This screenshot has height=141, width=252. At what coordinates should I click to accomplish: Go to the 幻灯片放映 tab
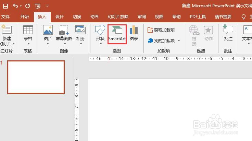[118, 17]
